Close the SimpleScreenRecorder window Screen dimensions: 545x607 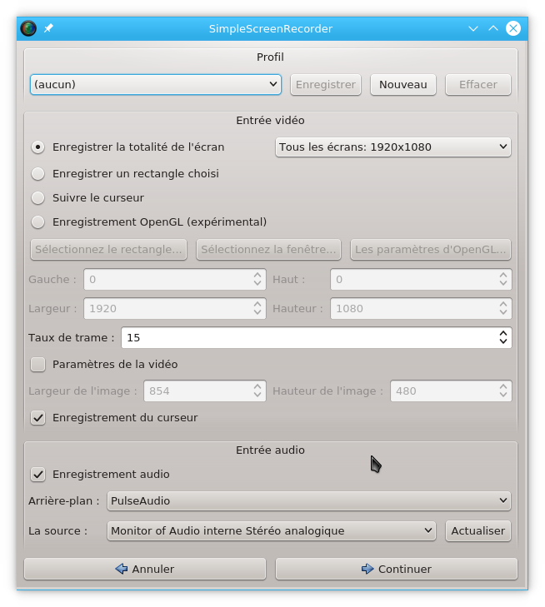pyautogui.click(x=513, y=28)
